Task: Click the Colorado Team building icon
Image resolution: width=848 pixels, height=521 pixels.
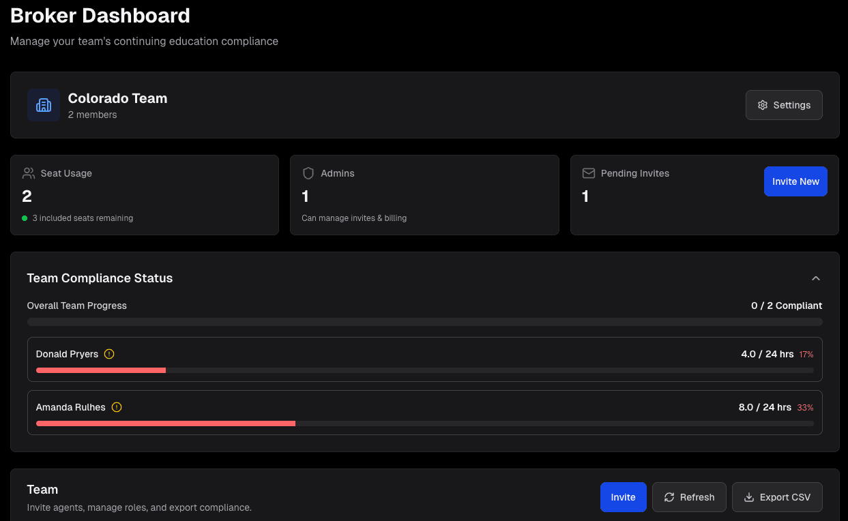Action: click(x=43, y=104)
